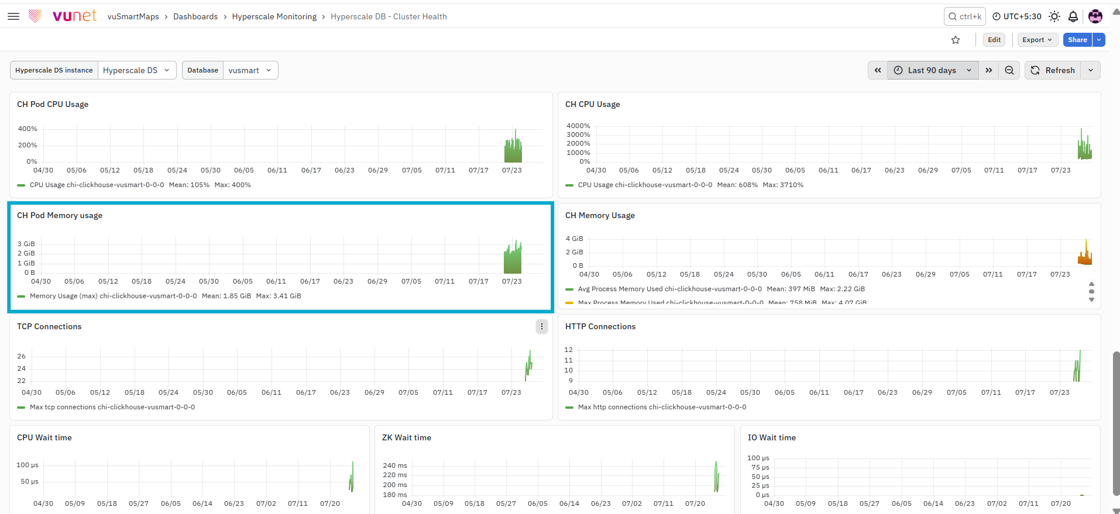1120x514 pixels.
Task: Open TCP Connections panel menu
Action: tap(542, 326)
